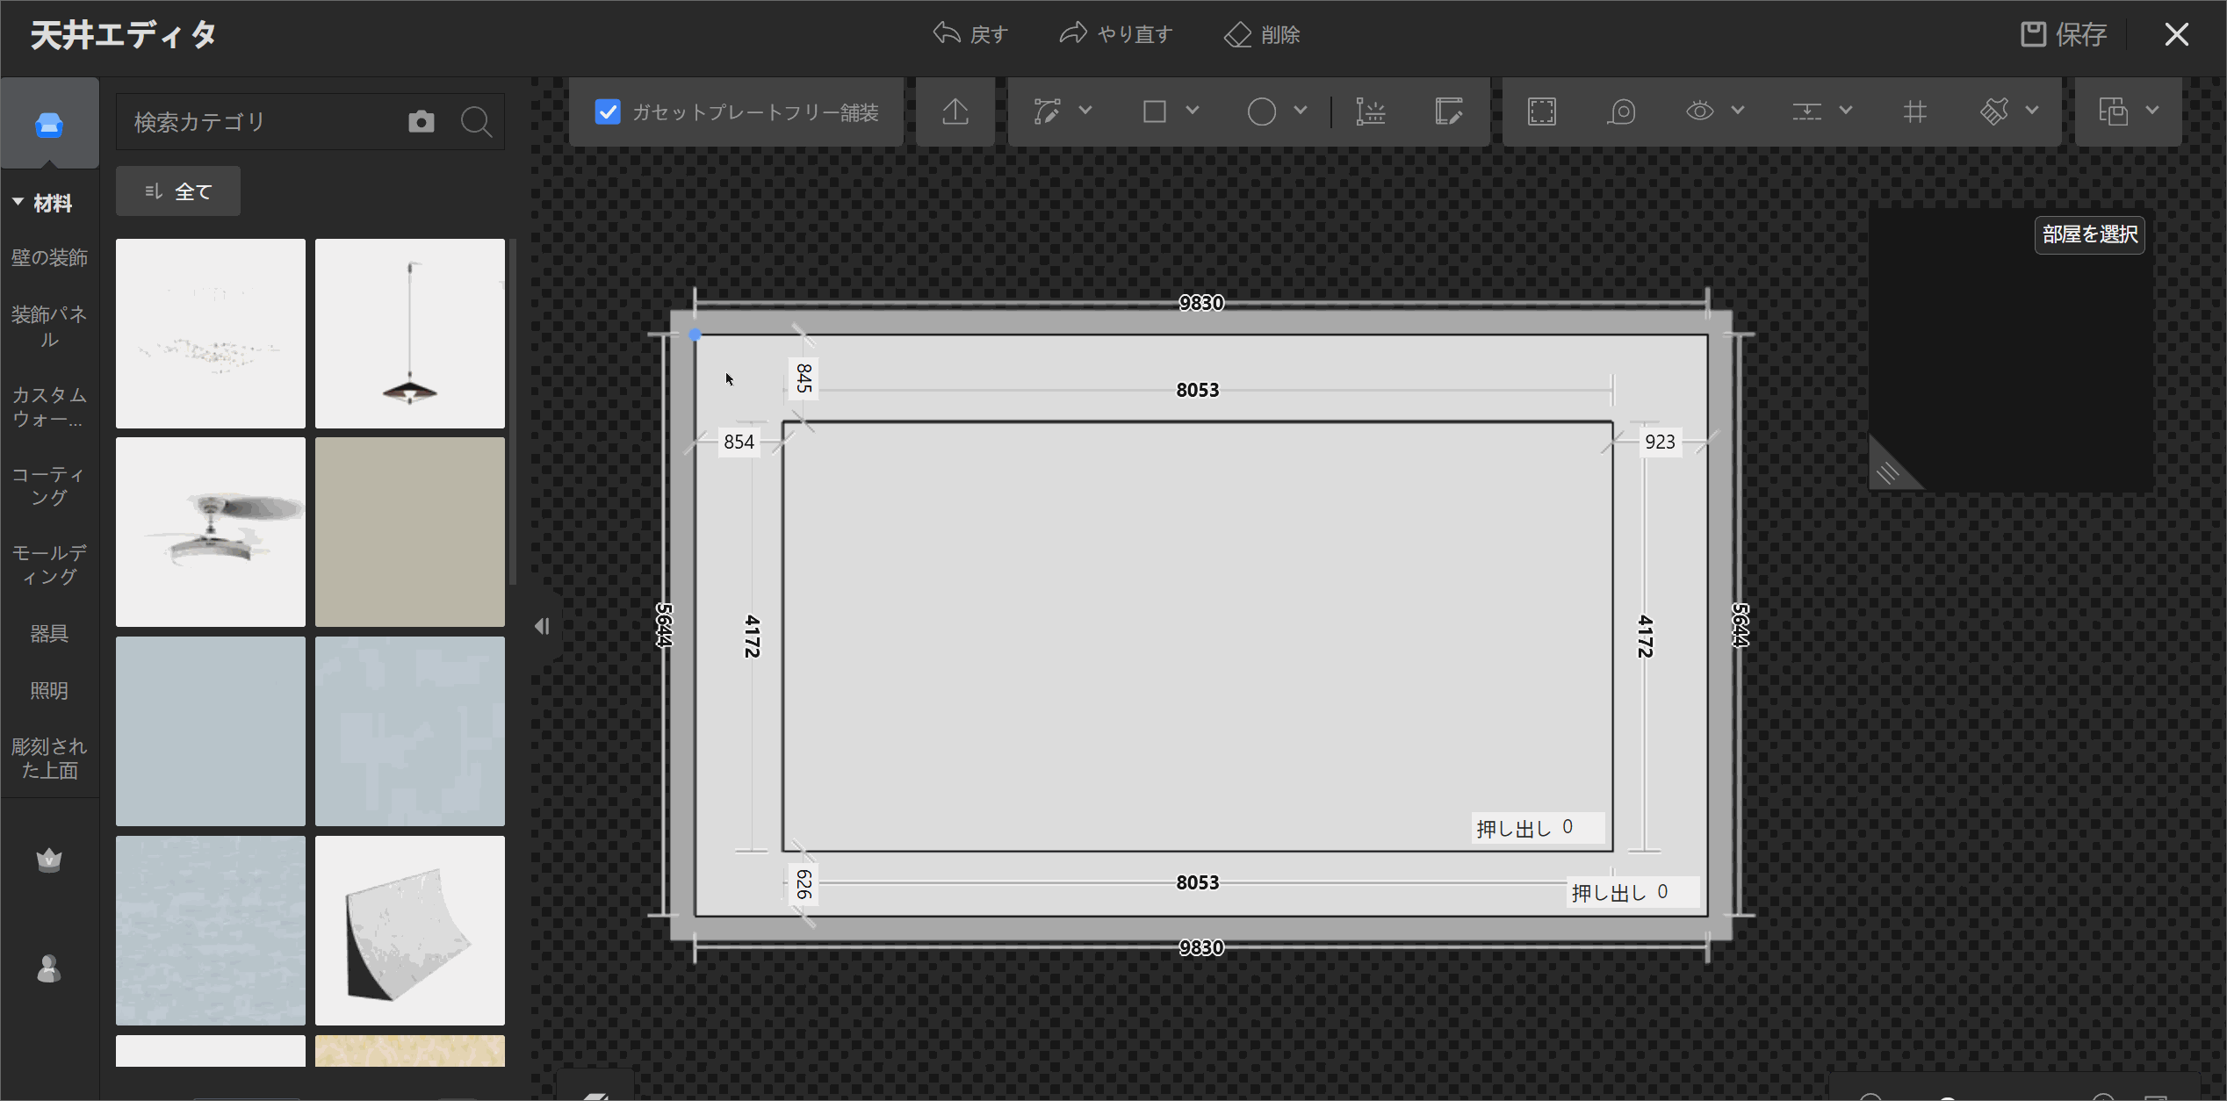Close the ceiling editor window
2227x1101 pixels.
click(2176, 34)
